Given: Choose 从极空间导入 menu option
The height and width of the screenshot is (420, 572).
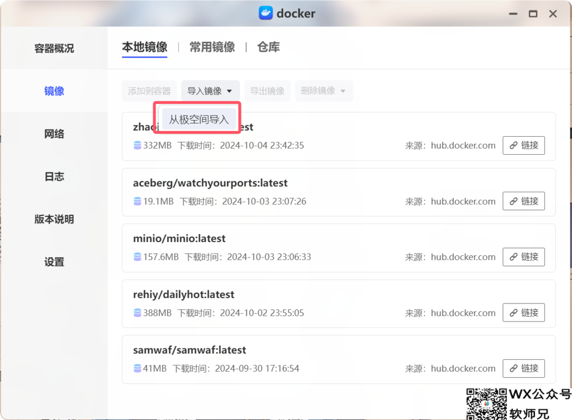Looking at the screenshot, I should pyautogui.click(x=199, y=119).
